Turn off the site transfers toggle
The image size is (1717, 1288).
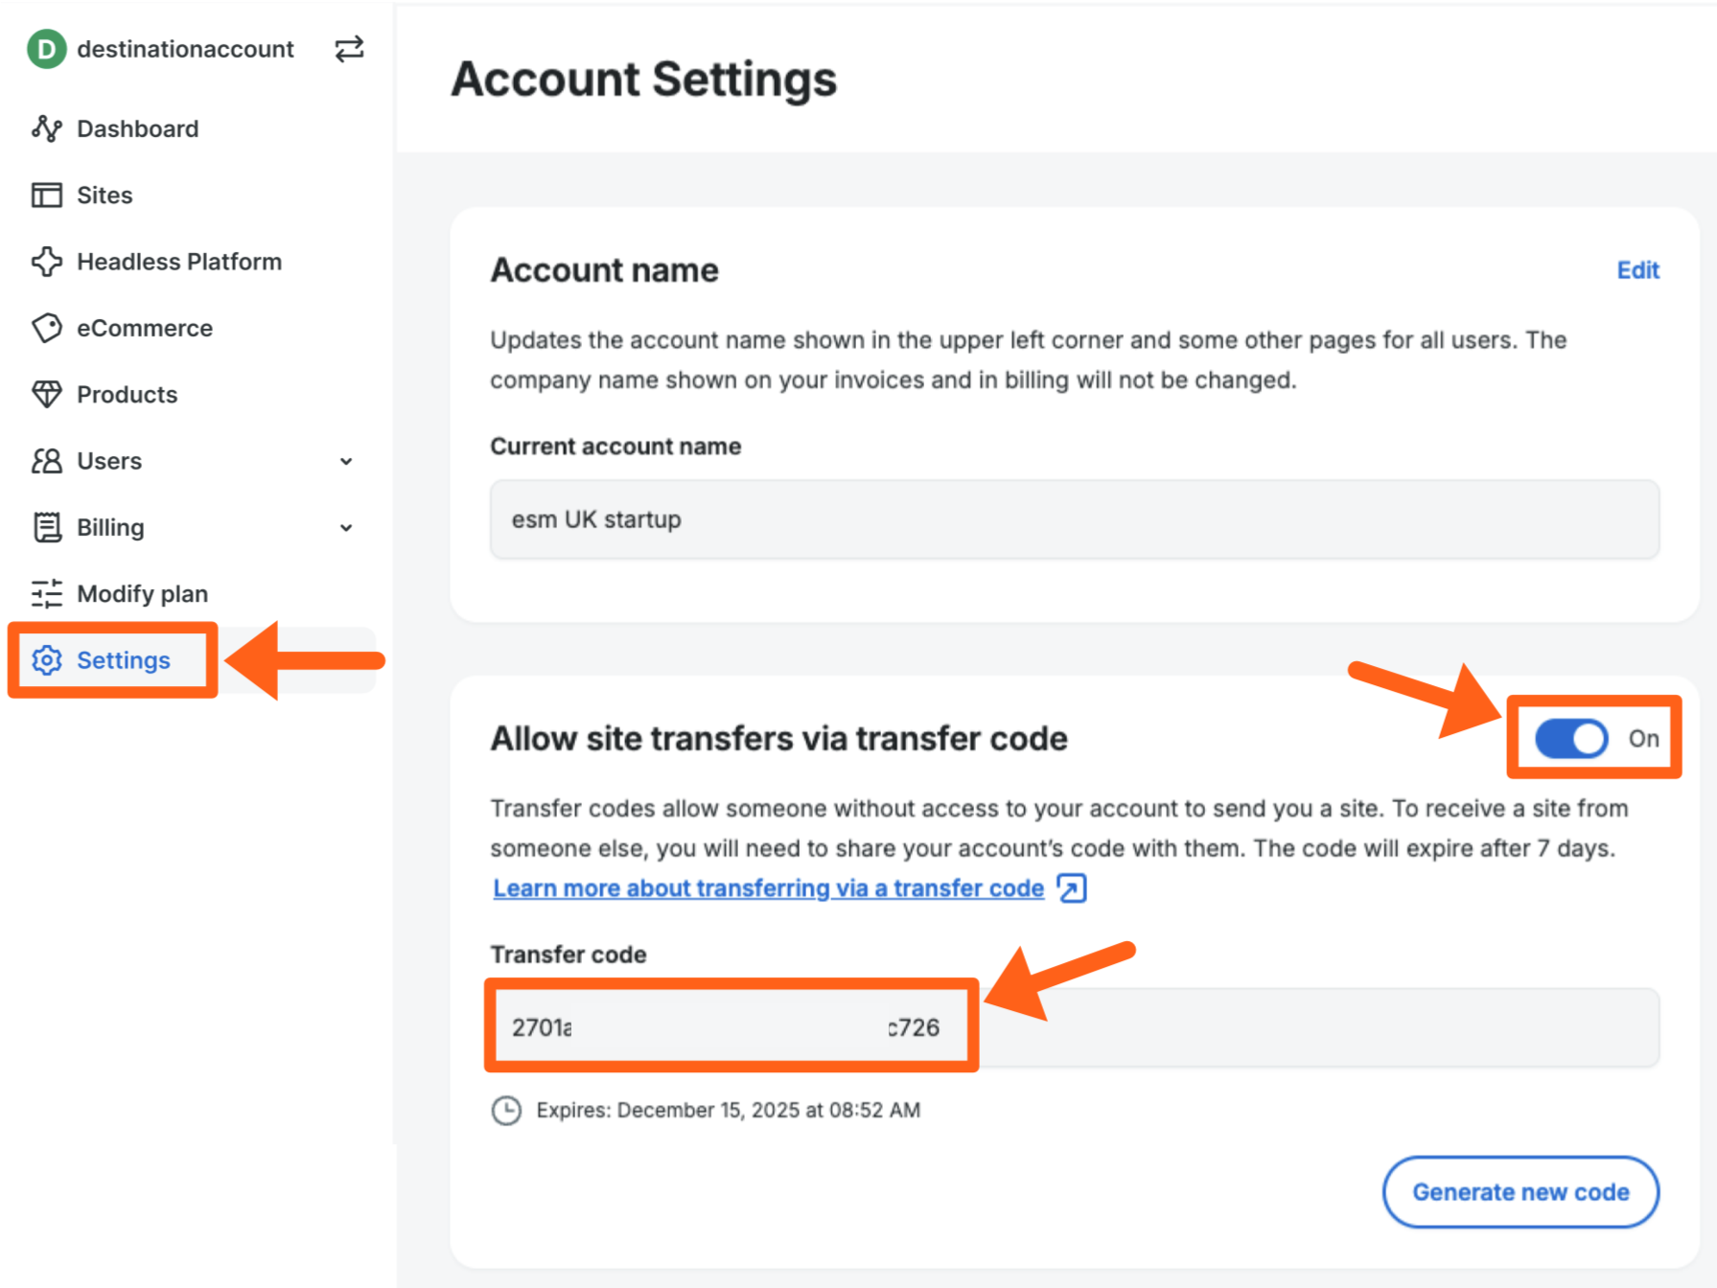click(x=1571, y=739)
